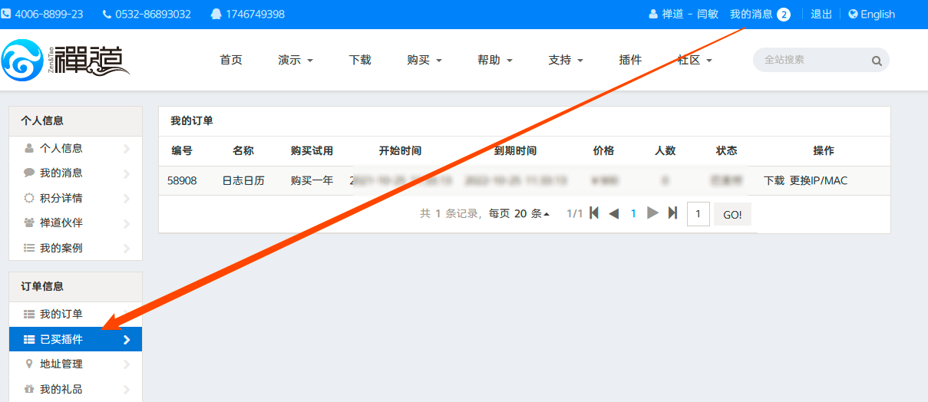Click the 退出 logout link
This screenshot has width=928, height=402.
(821, 14)
